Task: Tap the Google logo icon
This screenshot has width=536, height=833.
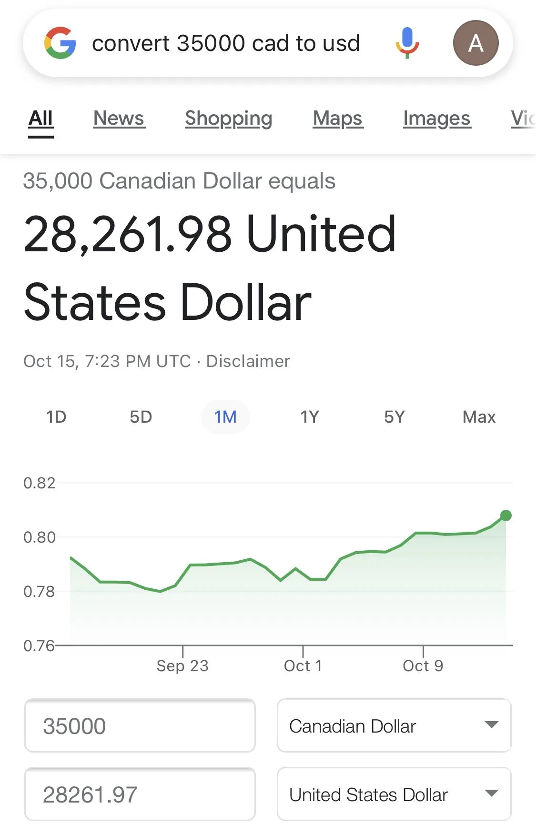Action: coord(60,43)
